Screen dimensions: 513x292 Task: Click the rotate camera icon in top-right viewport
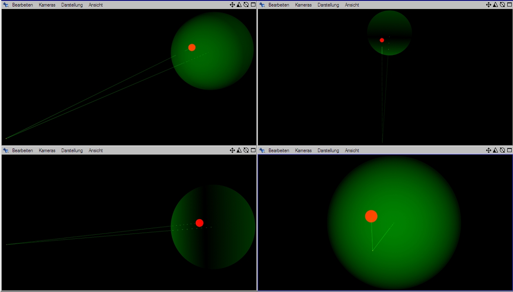[x=502, y=4]
